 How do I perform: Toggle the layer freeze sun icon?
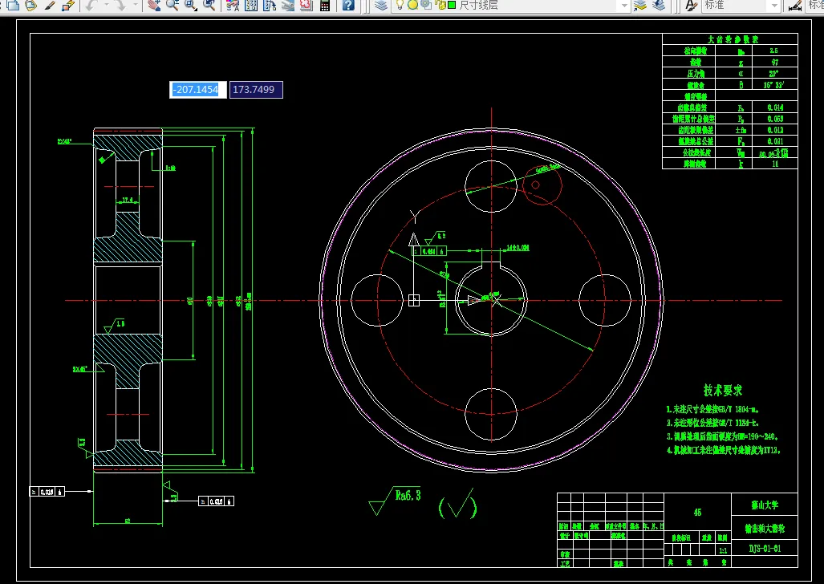[413, 5]
